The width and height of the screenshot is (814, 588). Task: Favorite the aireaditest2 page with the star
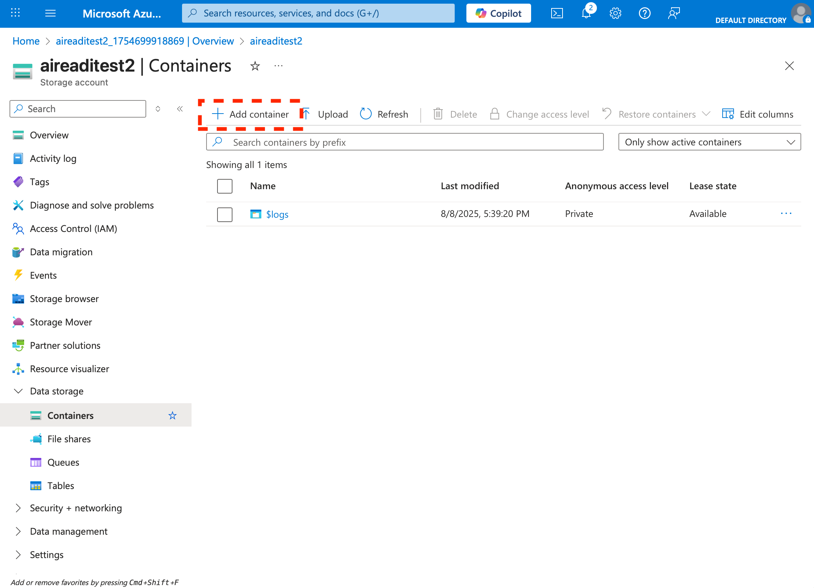pyautogui.click(x=255, y=66)
